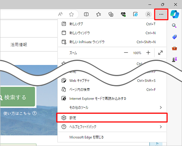
Task: Click the sidebar Search icon
Action: coord(174,25)
